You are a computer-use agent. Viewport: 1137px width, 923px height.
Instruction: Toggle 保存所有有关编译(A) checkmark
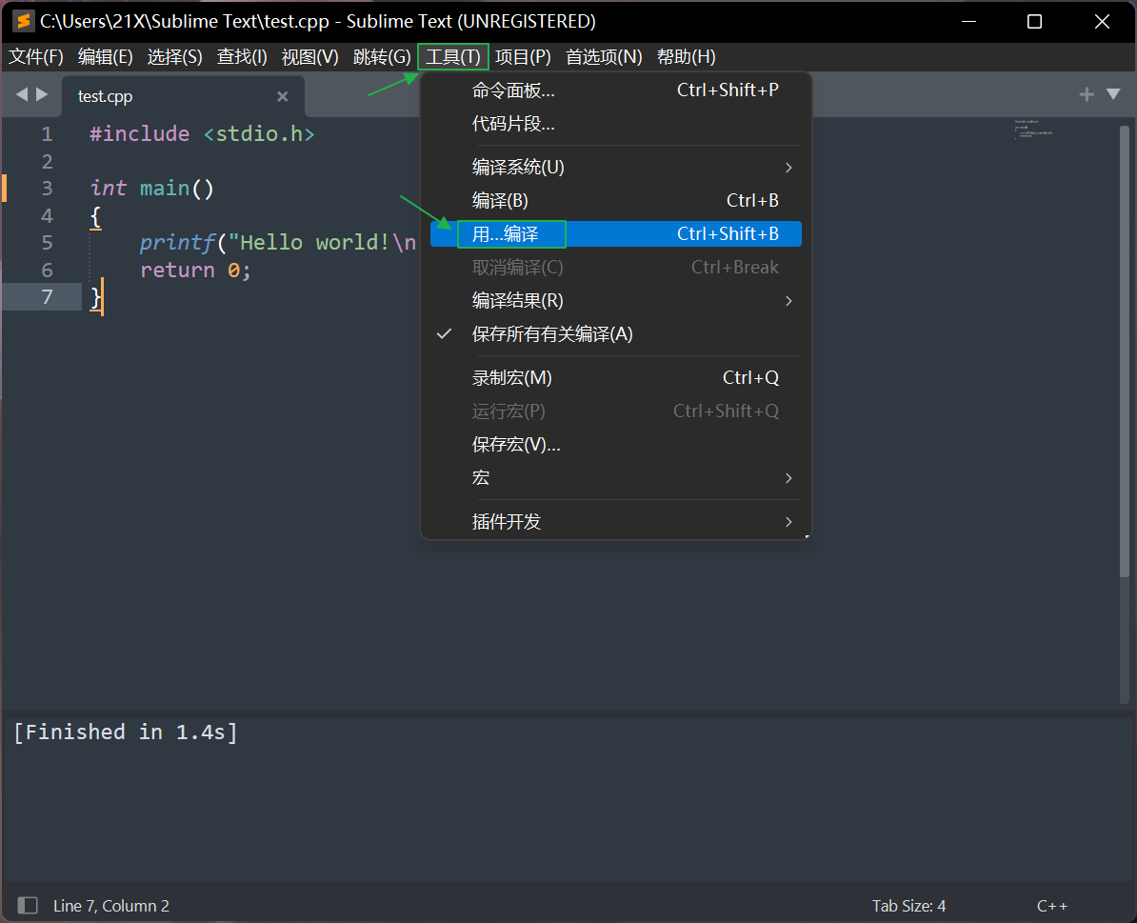coord(615,334)
